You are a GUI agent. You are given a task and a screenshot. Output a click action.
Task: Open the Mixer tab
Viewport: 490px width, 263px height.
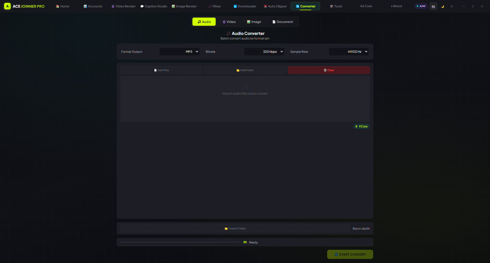point(215,6)
